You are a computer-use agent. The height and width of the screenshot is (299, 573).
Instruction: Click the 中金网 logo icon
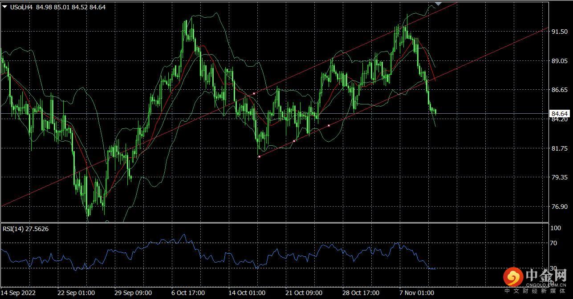[x=513, y=277]
